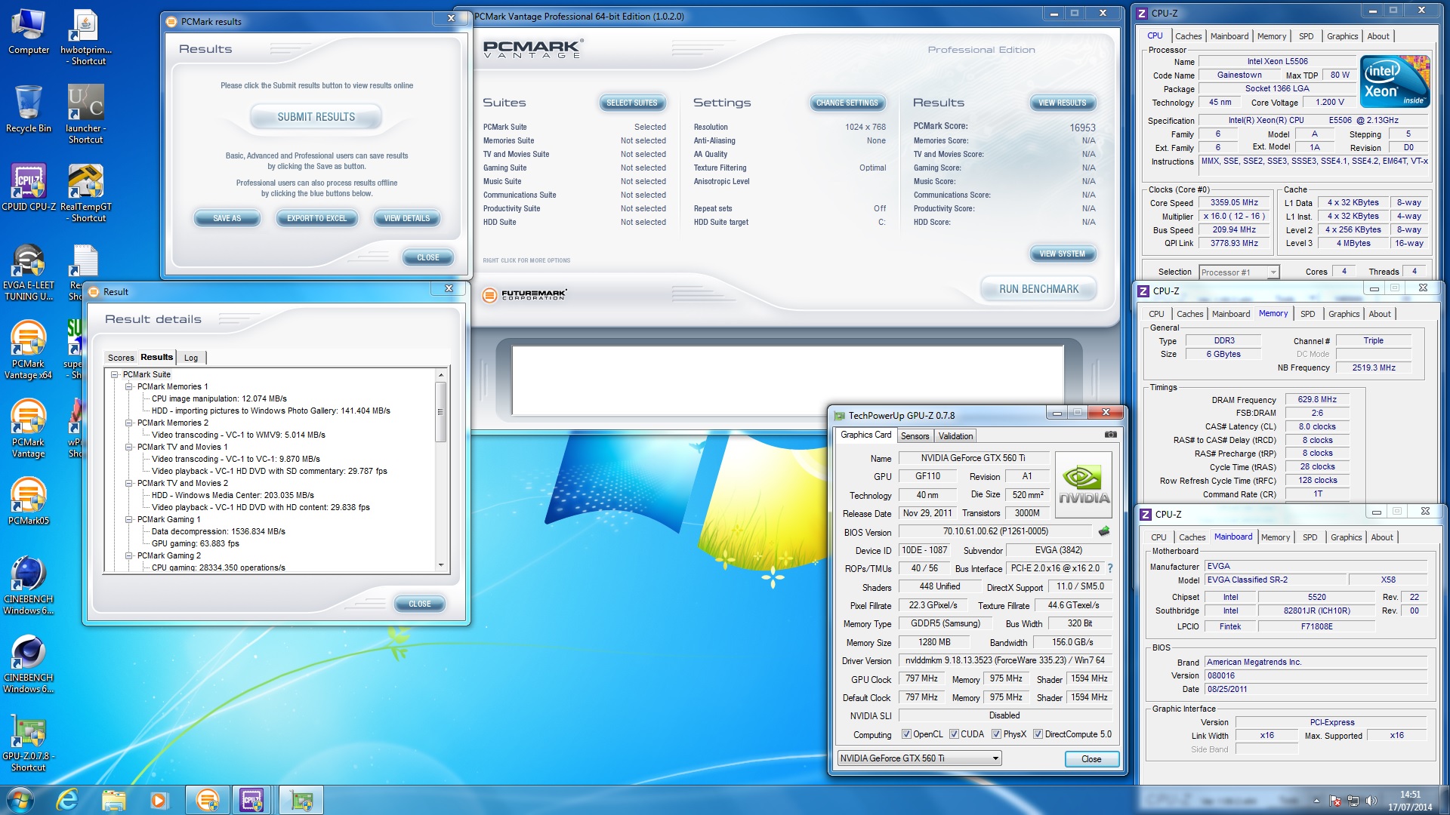Switch to the Sensors tab in GPU-Z
This screenshot has width=1450, height=815.
click(915, 436)
